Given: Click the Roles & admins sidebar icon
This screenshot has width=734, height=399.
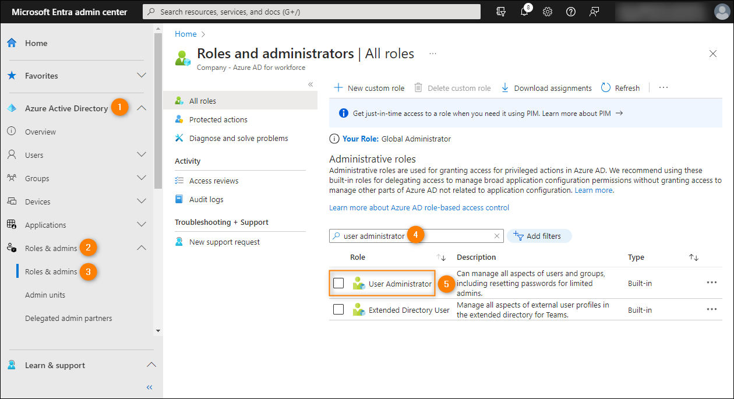Looking at the screenshot, I should coord(12,248).
